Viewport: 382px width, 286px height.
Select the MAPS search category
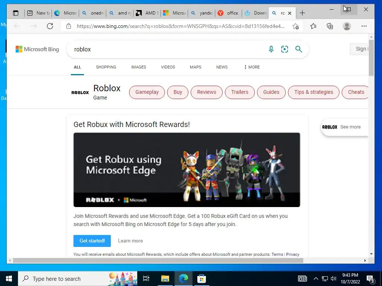click(x=195, y=67)
